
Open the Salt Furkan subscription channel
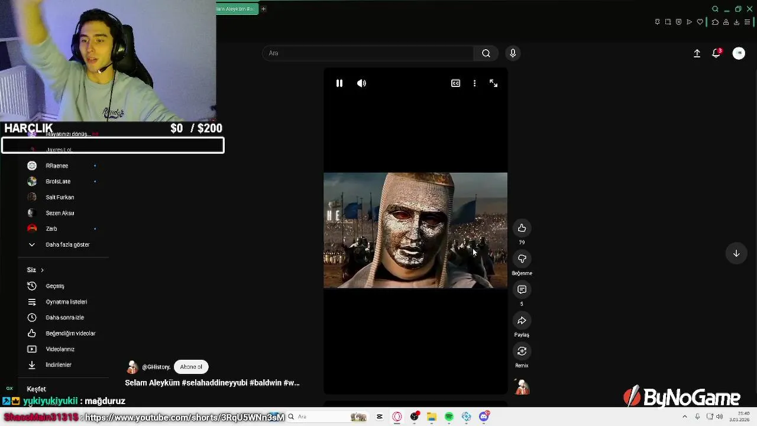pyautogui.click(x=60, y=197)
